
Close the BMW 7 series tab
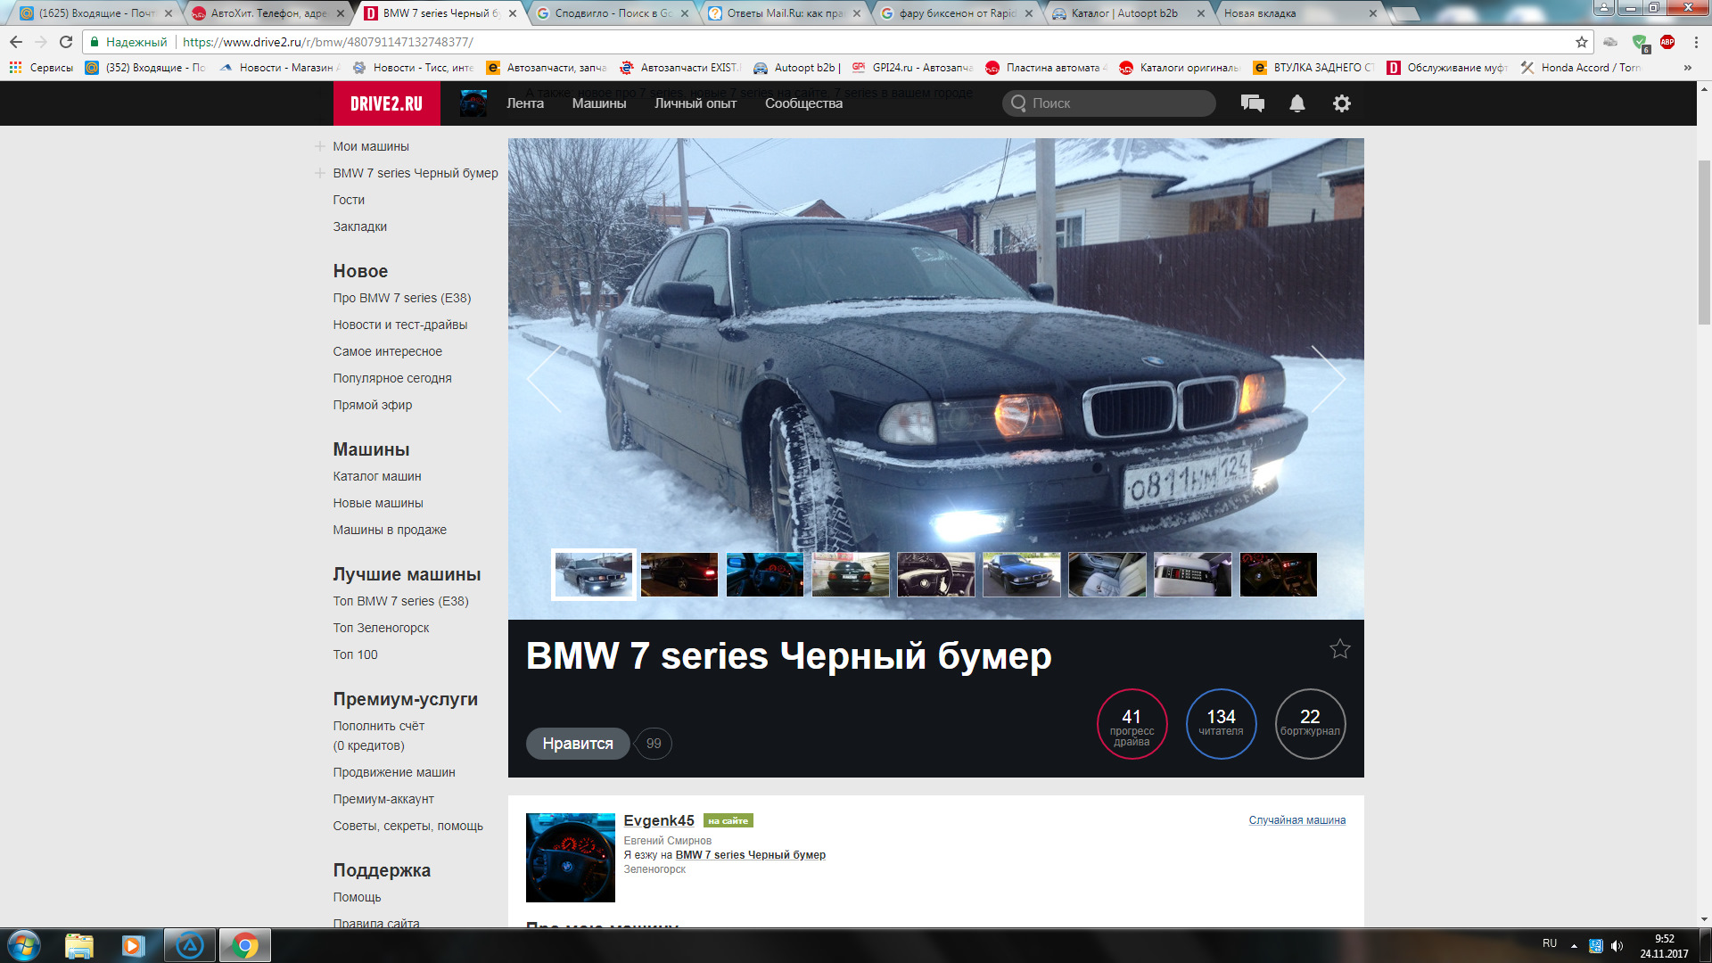click(x=513, y=13)
